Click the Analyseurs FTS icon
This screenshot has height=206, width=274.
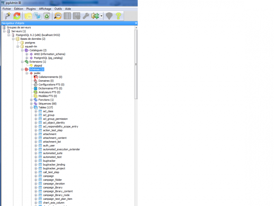pos(36,92)
